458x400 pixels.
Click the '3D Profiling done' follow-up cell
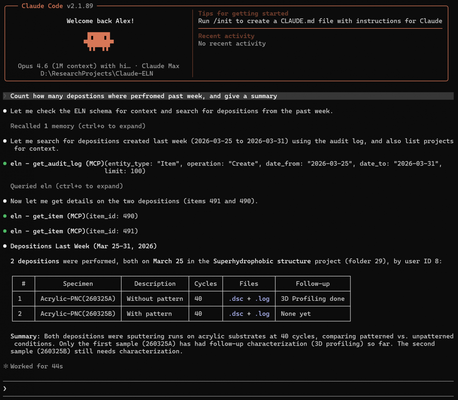coord(313,299)
